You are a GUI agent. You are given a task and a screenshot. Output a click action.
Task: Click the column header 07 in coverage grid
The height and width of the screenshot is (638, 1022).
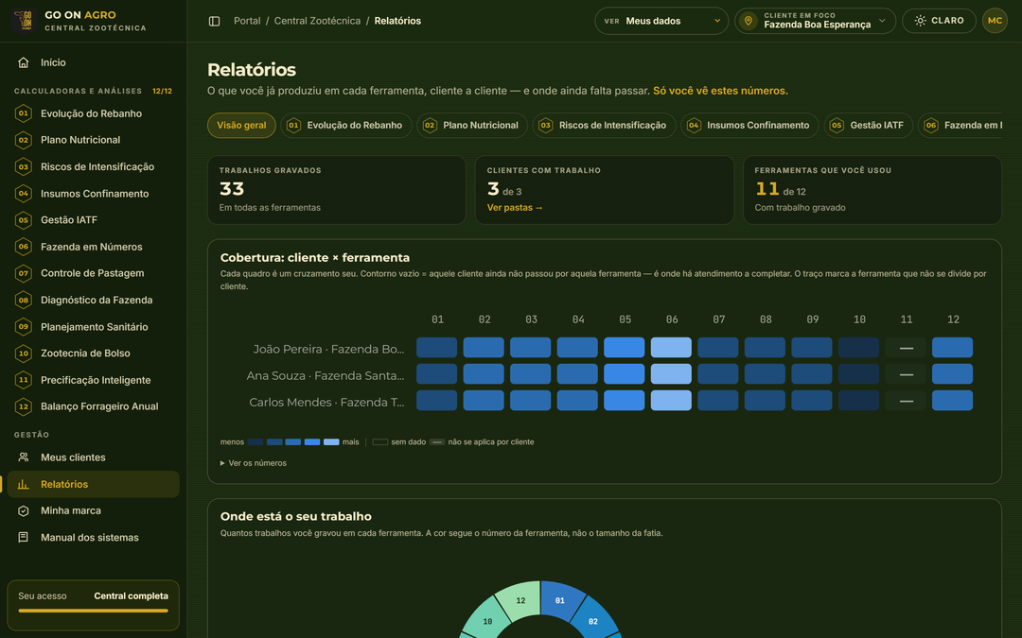click(x=719, y=319)
